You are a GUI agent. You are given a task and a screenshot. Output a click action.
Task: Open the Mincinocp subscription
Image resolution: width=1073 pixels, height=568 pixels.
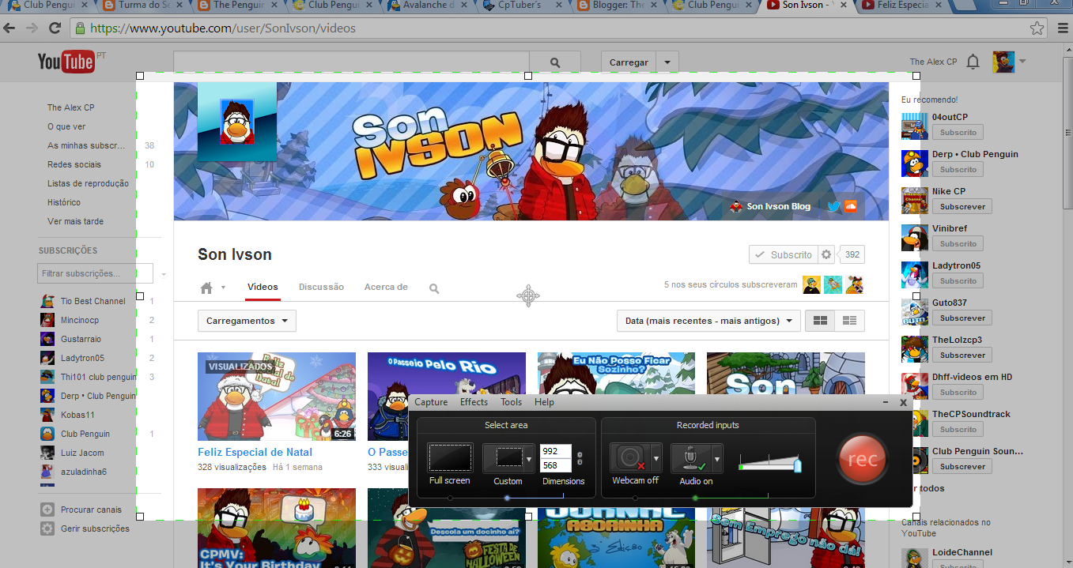[x=80, y=320]
